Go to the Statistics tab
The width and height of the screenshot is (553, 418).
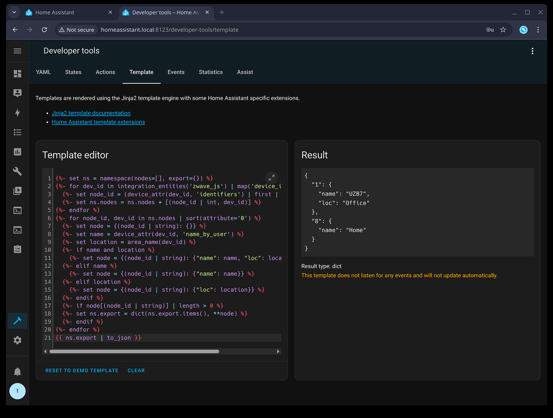pos(210,72)
